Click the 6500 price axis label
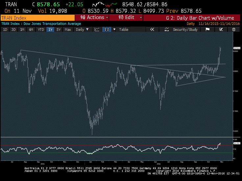 click(x=236, y=131)
